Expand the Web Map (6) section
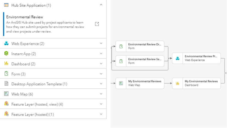The width and height of the screenshot is (227, 128). 101,94
